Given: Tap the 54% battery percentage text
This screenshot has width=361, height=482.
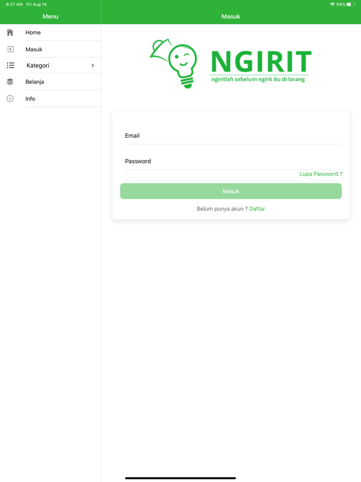Looking at the screenshot, I should 341,4.
